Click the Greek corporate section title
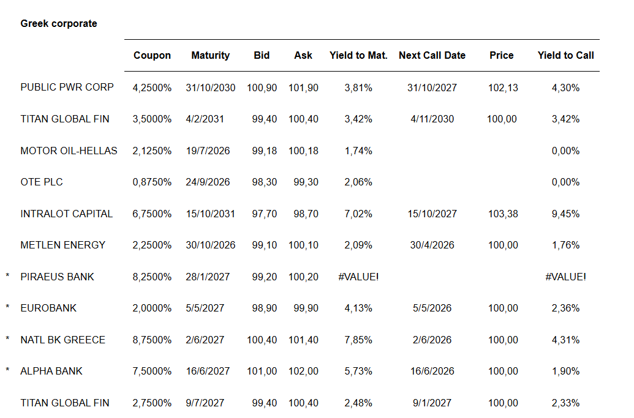This screenshot has height=418, width=634. [x=59, y=23]
